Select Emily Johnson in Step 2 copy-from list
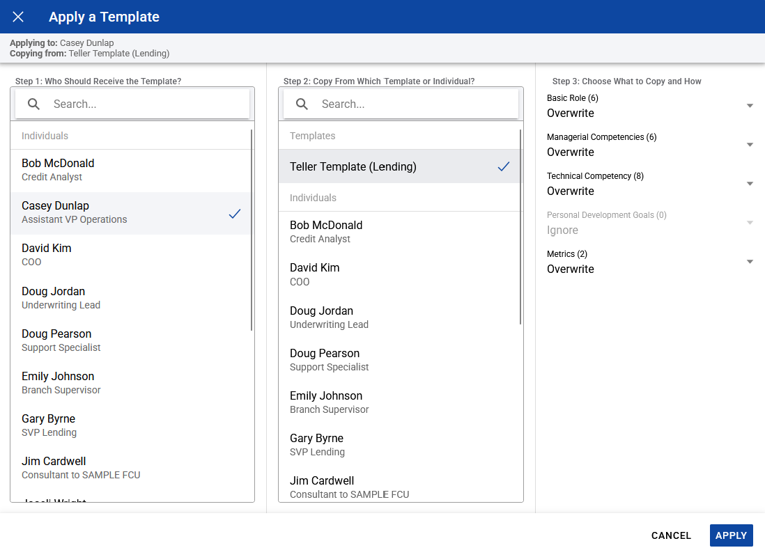765x557 pixels. pos(399,402)
